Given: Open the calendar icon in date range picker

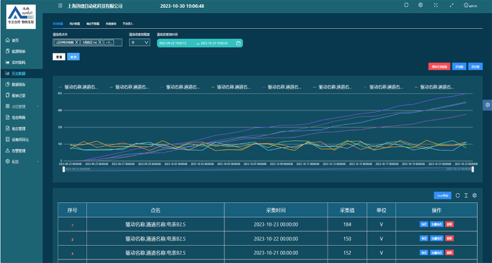Looking at the screenshot, I should pos(238,43).
